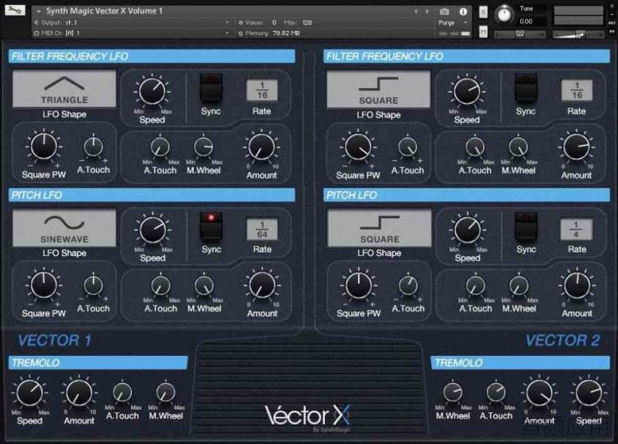Open Vector 1 Pitch LFO shape selector SINEWAVE
This screenshot has height=444, width=618.
64,228
